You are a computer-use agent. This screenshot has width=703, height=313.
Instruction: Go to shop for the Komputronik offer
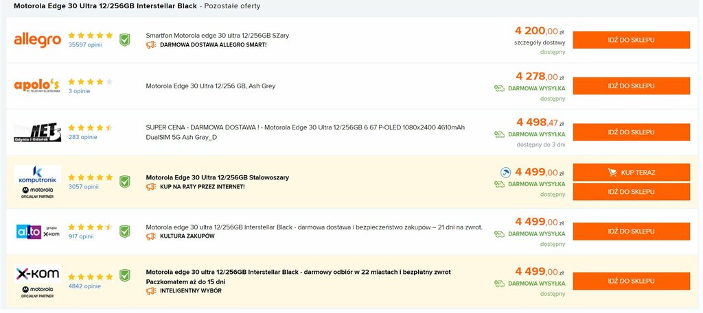point(632,192)
